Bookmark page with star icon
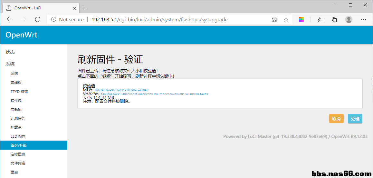The width and height of the screenshot is (373, 178). click(286, 19)
